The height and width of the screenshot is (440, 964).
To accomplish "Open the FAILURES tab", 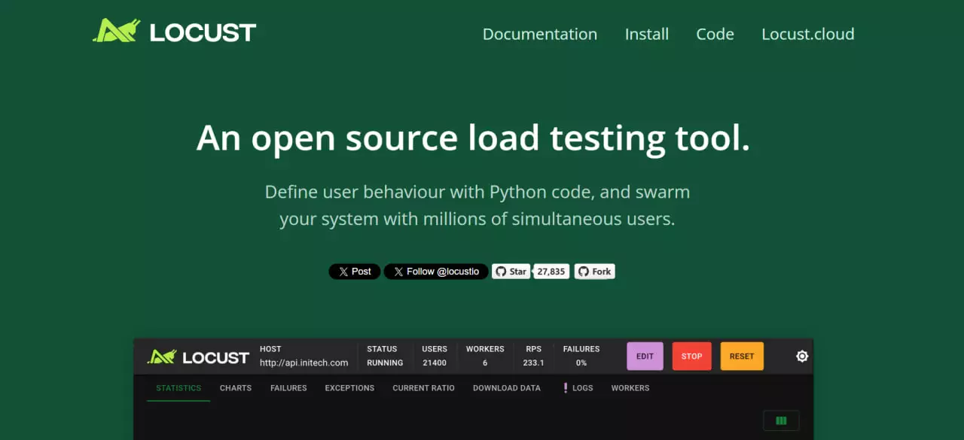I will point(288,388).
